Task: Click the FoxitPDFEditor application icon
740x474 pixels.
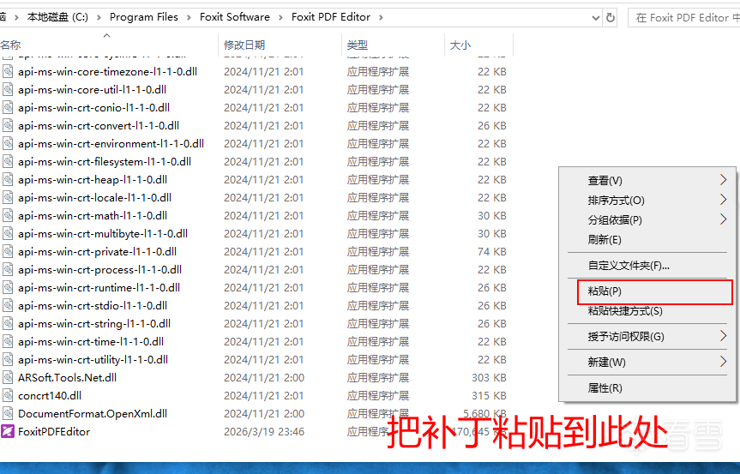Action: coord(8,432)
